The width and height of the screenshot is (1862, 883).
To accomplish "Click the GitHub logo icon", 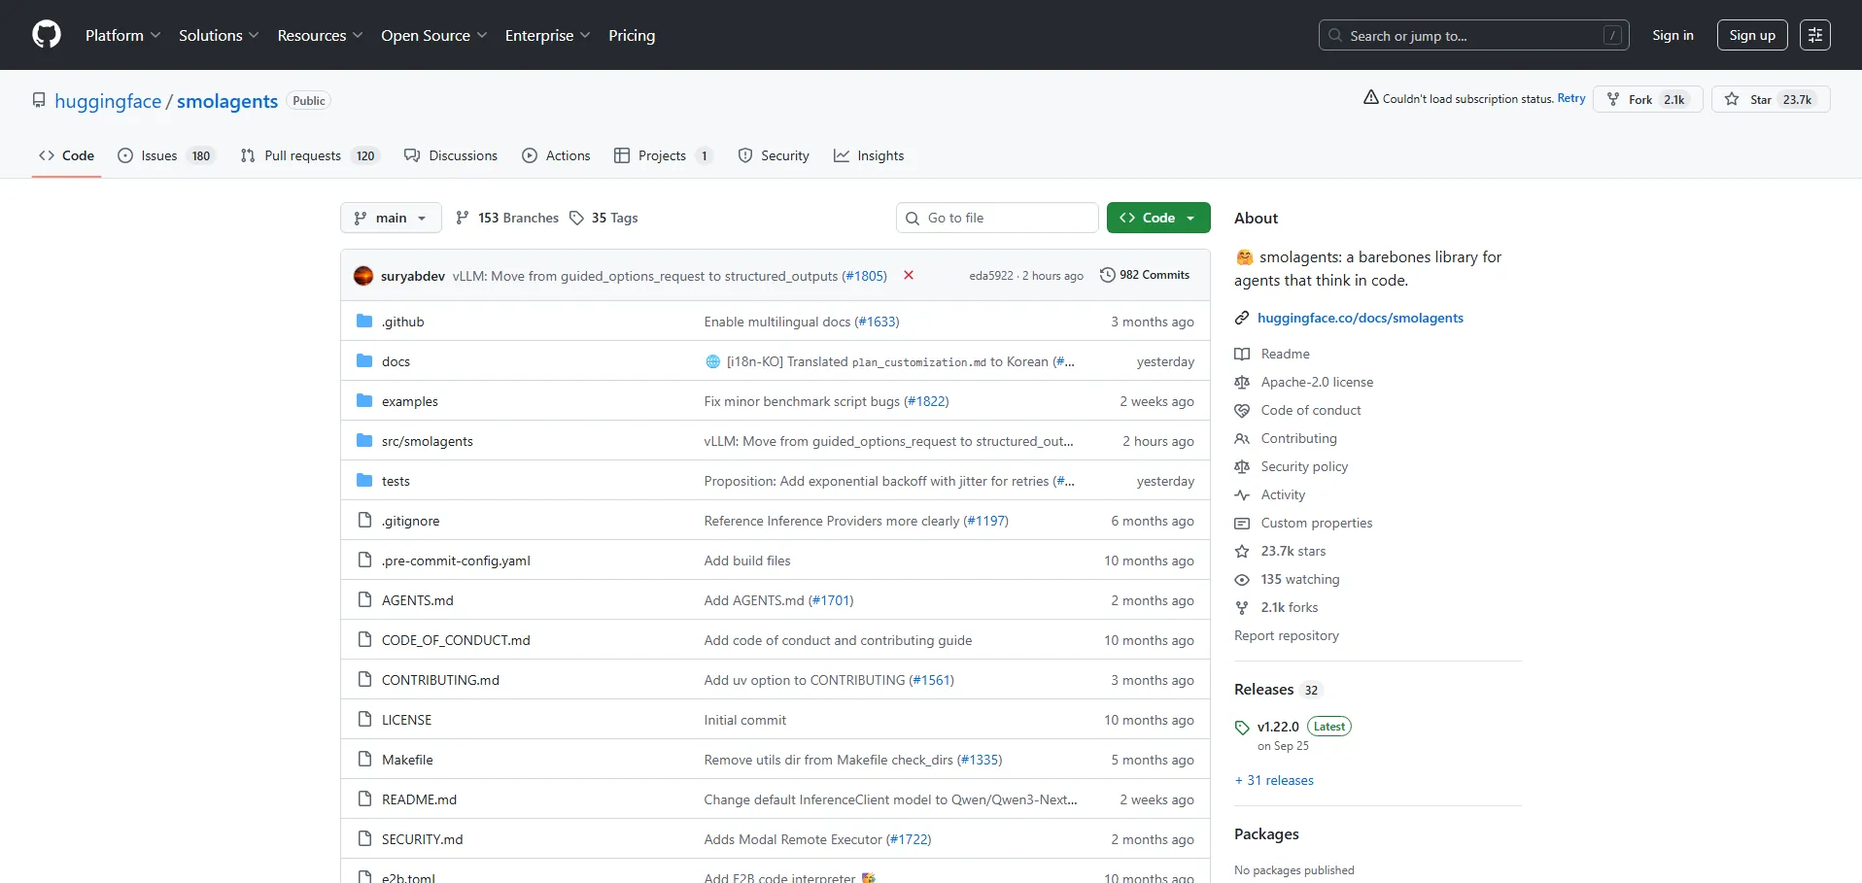I will (x=47, y=35).
